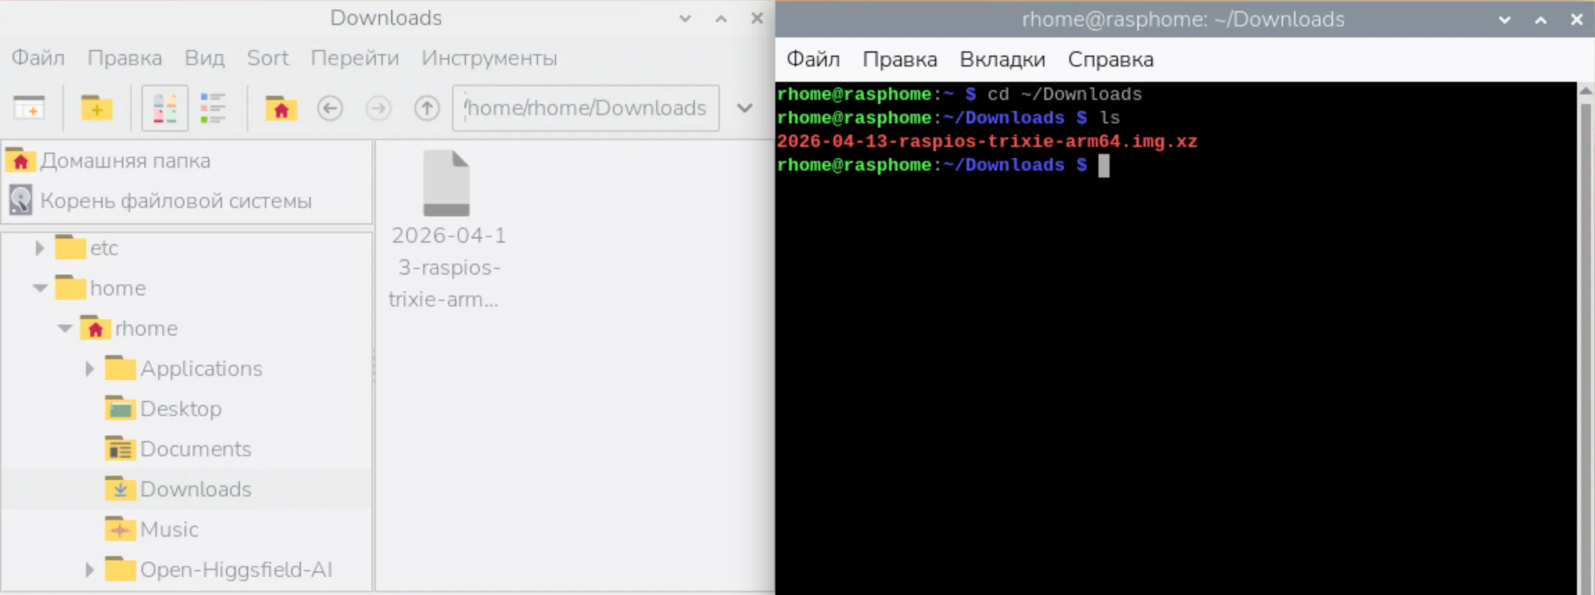The width and height of the screenshot is (1595, 595).
Task: Navigate back in file manager
Action: [330, 108]
